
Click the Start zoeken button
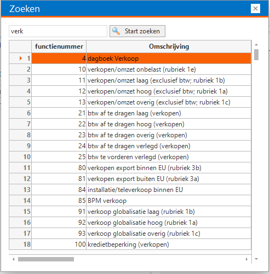[x=137, y=31]
